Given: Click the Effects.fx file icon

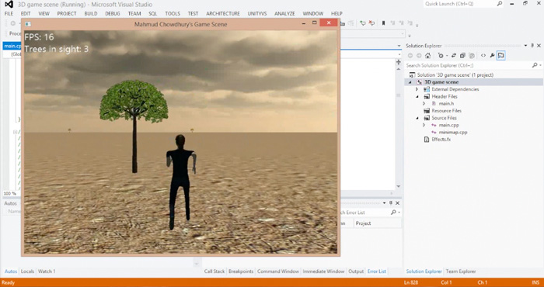Looking at the screenshot, I should (x=427, y=140).
